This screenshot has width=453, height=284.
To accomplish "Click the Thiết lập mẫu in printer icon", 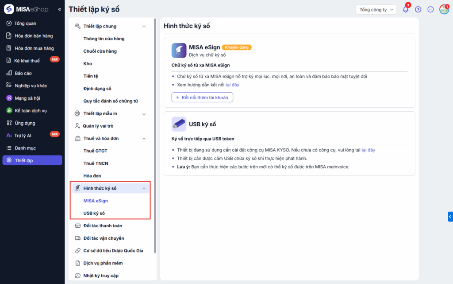I will (77, 113).
